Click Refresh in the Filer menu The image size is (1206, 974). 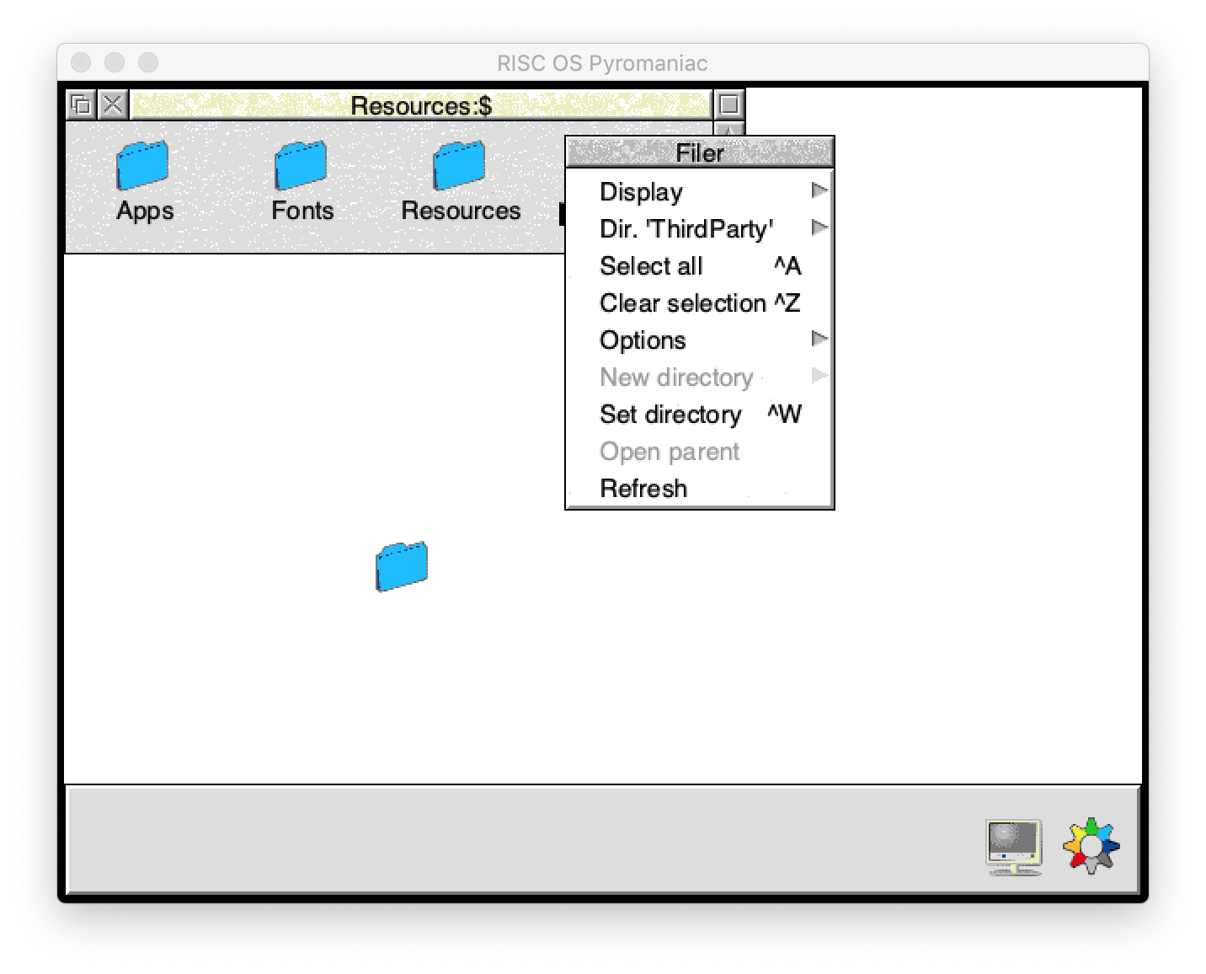[x=643, y=489]
